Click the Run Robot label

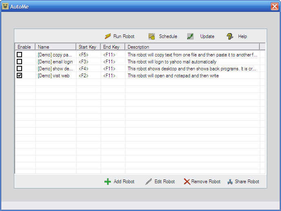coord(124,36)
